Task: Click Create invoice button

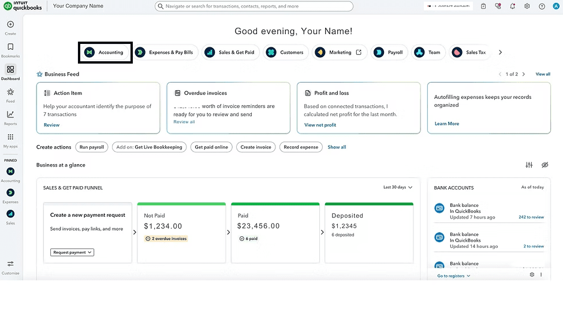Action: 256,147
